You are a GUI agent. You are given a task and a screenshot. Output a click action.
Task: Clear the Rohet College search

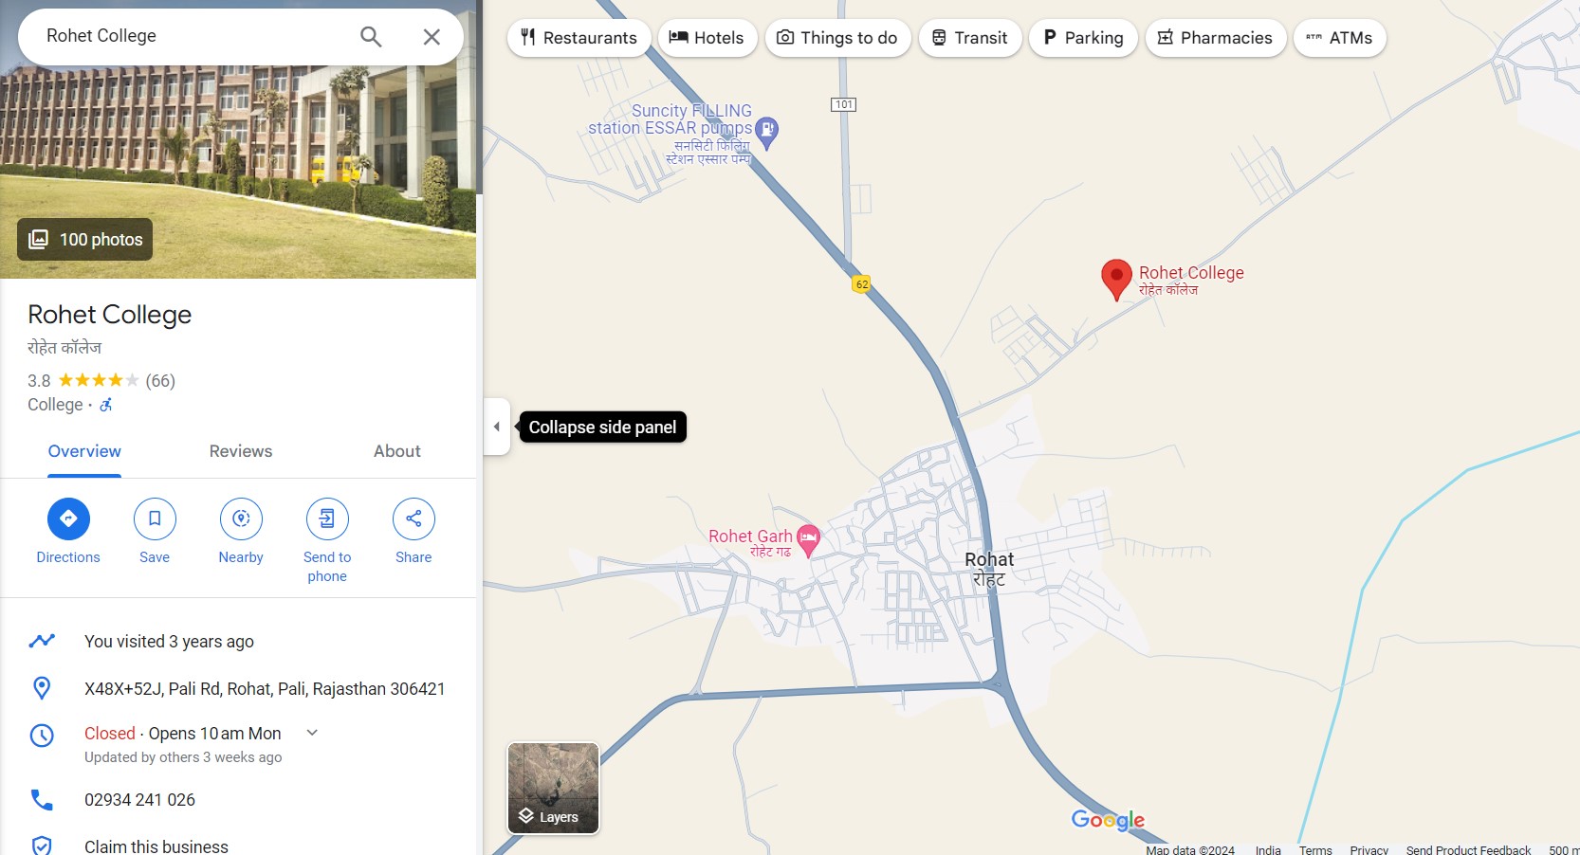pyautogui.click(x=432, y=37)
